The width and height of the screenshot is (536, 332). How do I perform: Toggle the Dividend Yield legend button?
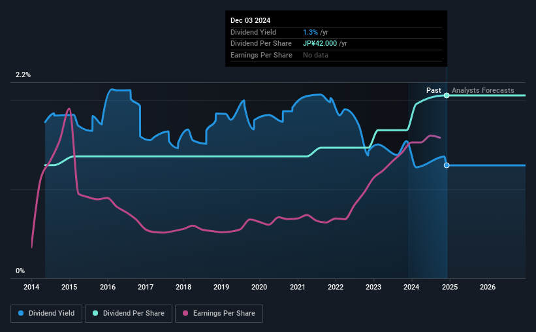point(46,314)
